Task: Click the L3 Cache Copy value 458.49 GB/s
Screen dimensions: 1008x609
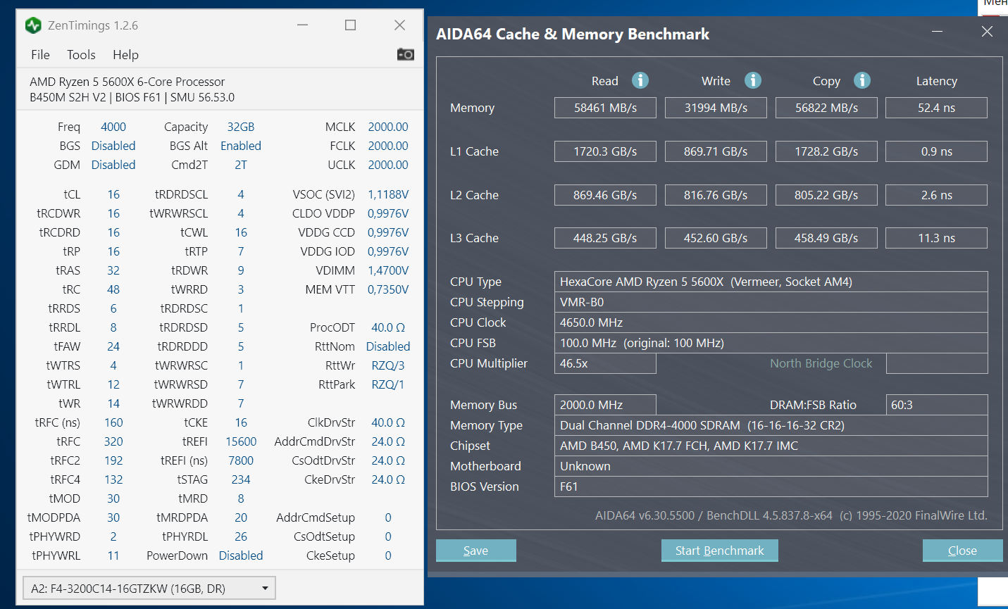Action: tap(826, 238)
